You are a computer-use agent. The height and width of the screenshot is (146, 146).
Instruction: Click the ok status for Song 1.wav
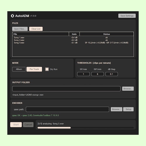[107, 38]
